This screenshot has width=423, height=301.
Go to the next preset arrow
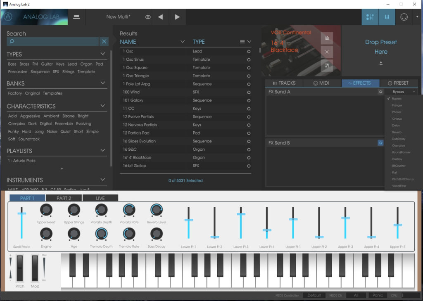click(x=177, y=17)
